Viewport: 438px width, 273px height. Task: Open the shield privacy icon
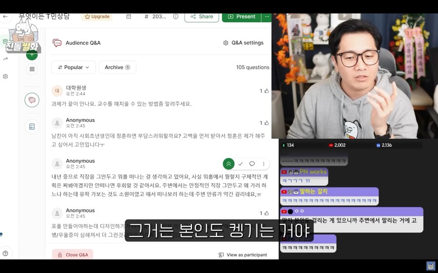click(x=176, y=17)
